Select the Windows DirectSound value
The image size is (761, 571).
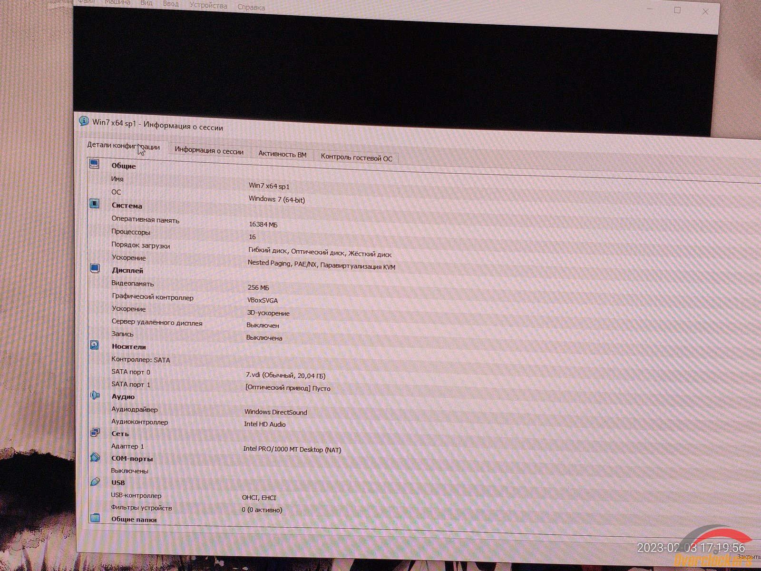pos(276,412)
